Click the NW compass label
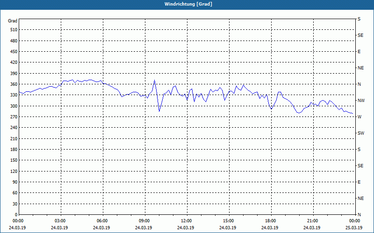Screen dimensions: 374x233 361,101
